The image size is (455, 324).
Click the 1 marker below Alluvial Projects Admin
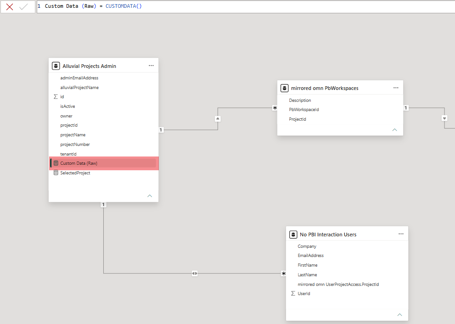coord(103,205)
